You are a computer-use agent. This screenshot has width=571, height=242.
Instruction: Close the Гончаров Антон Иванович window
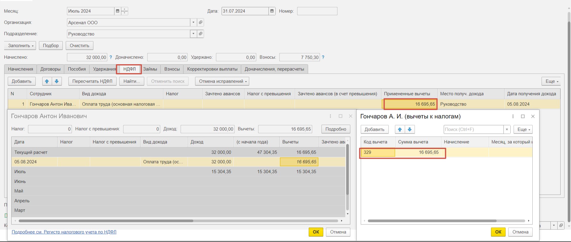click(351, 116)
